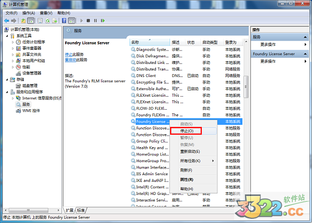Select 本地用户和组 in the tree
This screenshot has height=223, width=312.
34,61
